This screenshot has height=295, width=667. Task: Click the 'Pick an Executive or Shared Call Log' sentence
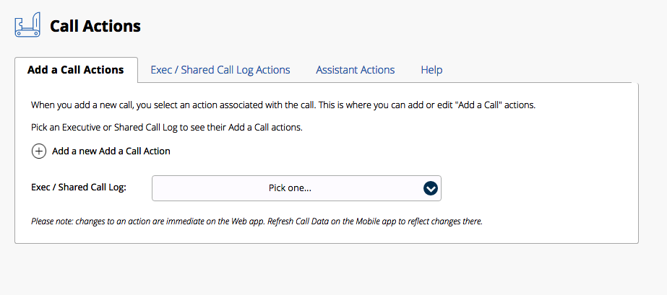tap(167, 128)
